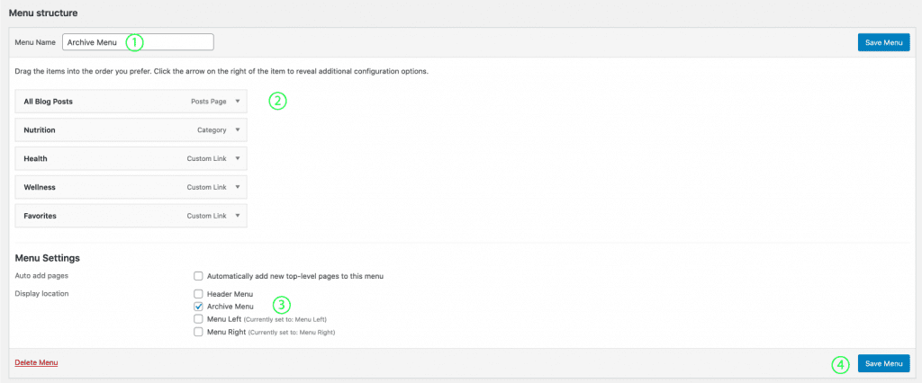Click the green circled number 2 marker
This screenshot has height=383, width=922.
(277, 101)
